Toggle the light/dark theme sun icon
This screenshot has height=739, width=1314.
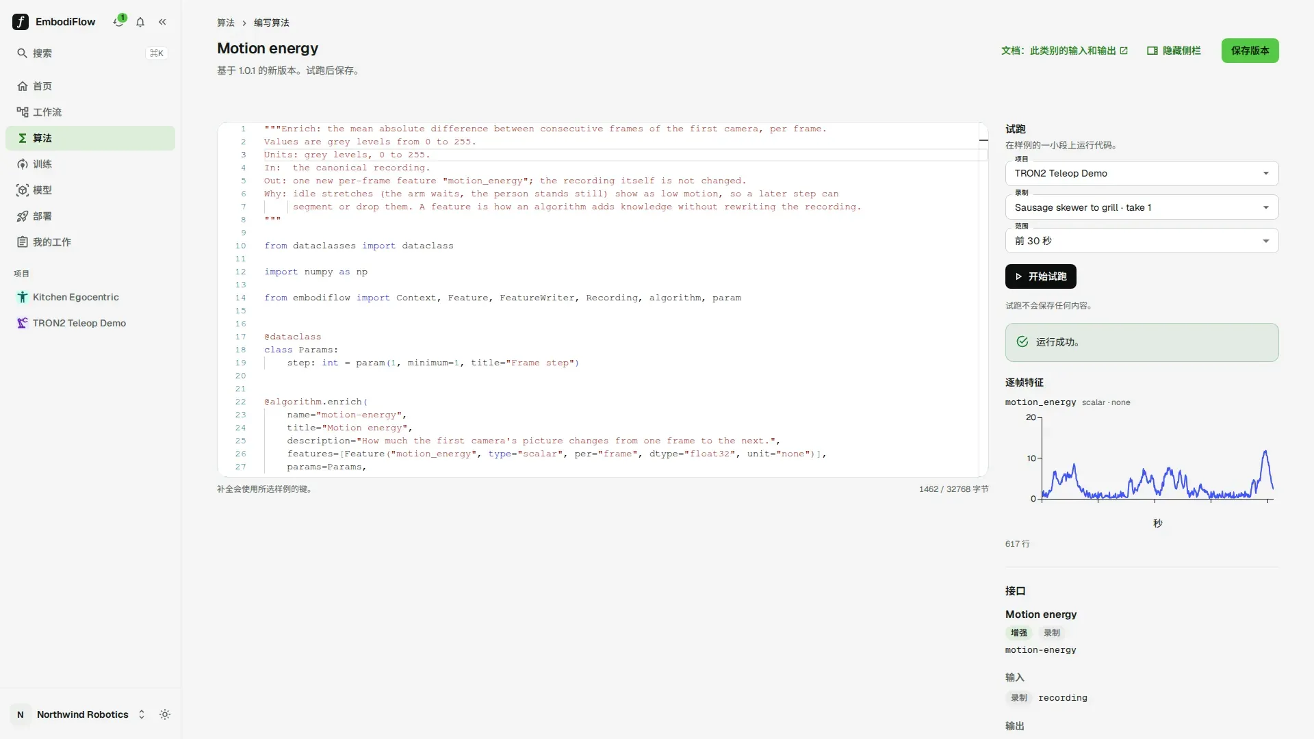click(165, 714)
